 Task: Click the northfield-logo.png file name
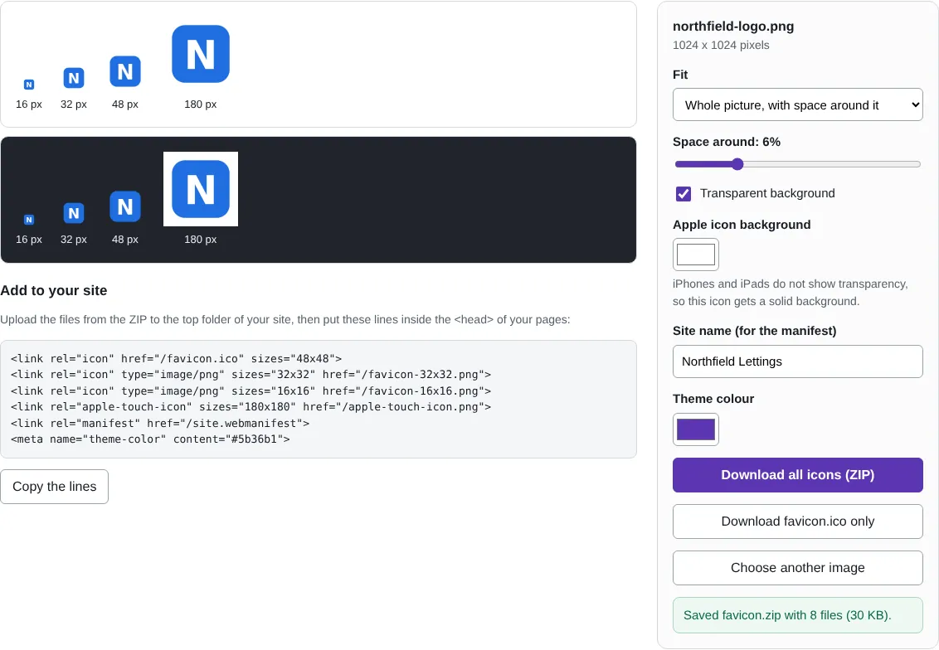[x=733, y=27]
